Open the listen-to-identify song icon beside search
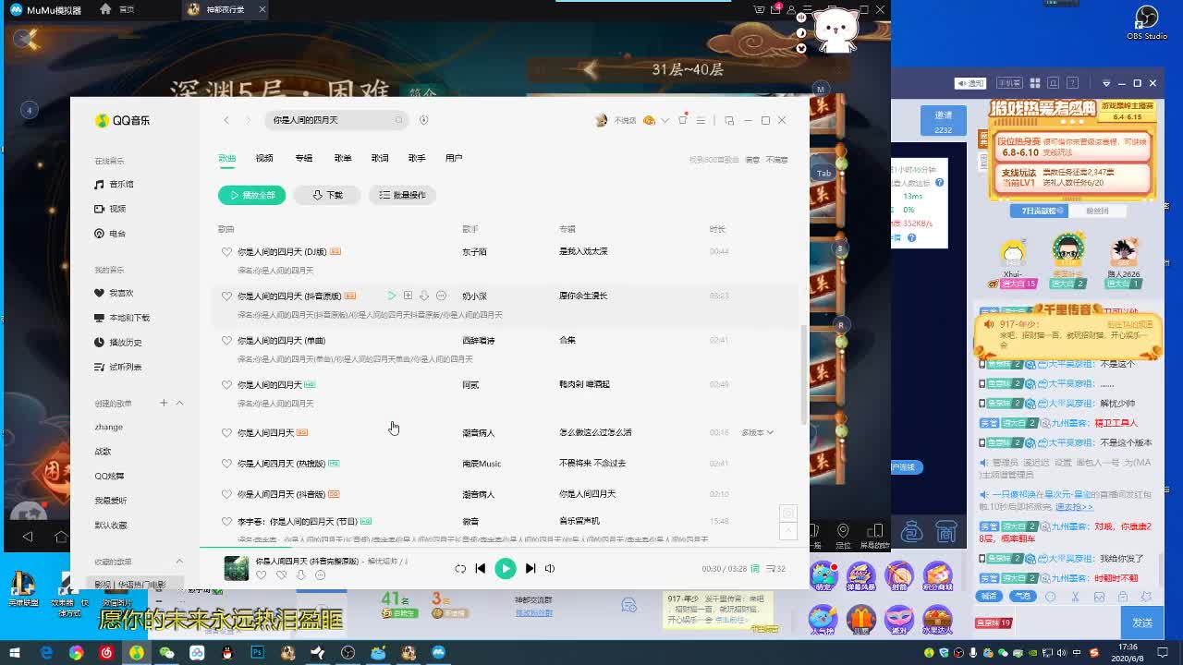 pos(423,120)
